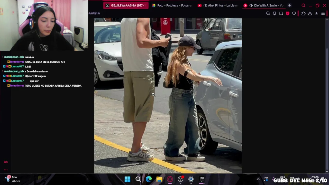Open the downloads arrow icon
This screenshot has height=185, width=329.
tap(316, 13)
